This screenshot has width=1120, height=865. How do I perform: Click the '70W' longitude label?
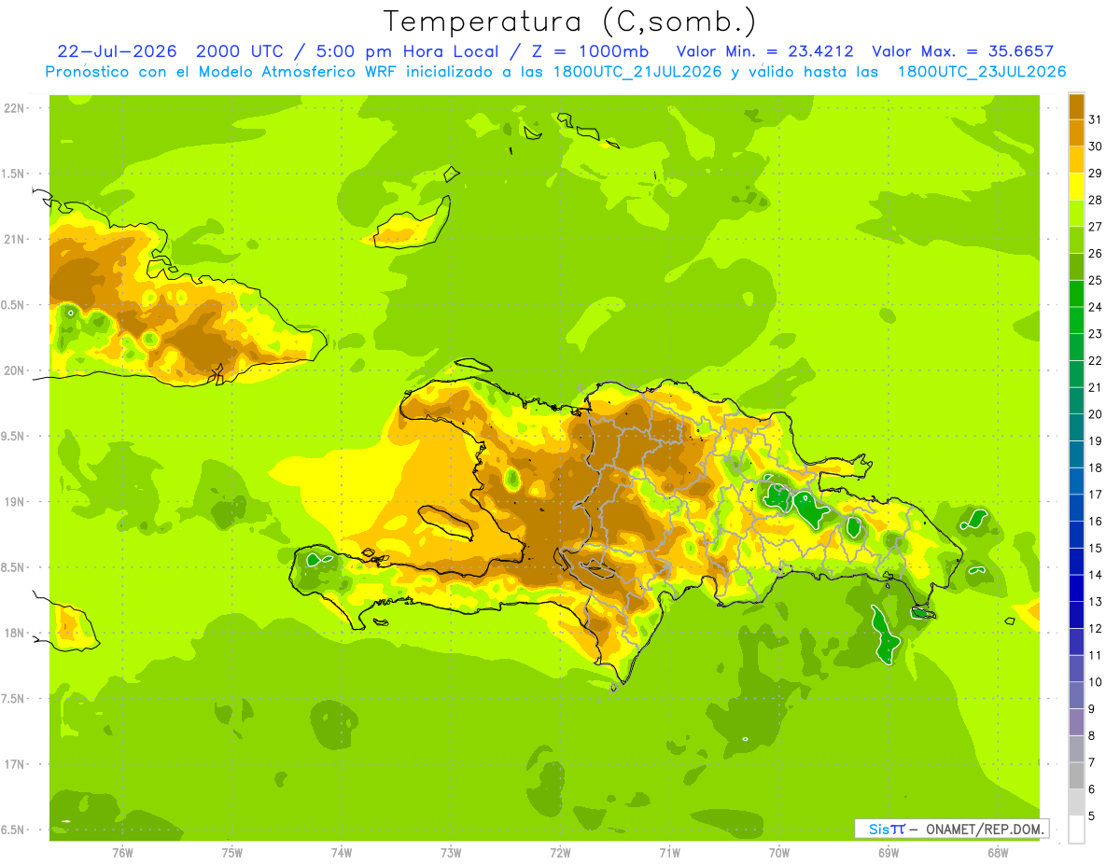tap(779, 853)
